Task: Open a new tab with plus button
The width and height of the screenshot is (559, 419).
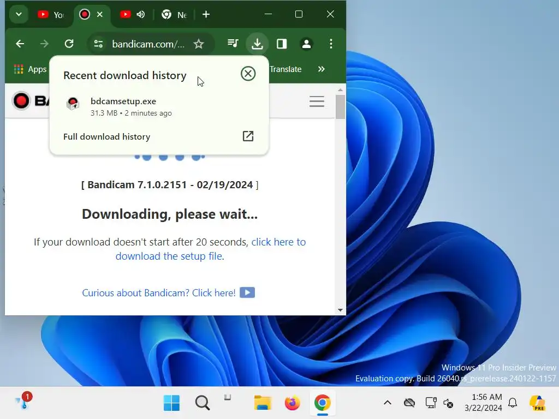Action: pos(206,14)
